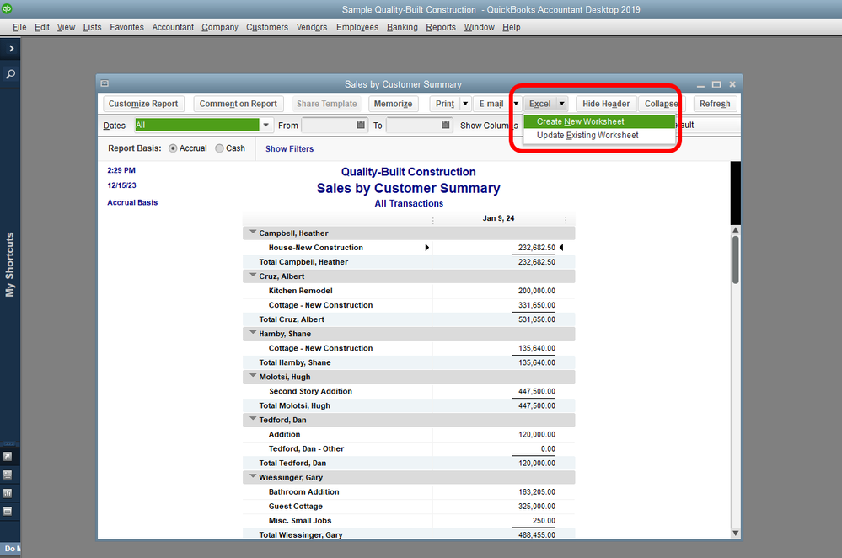The image size is (842, 558).
Task: Collapse the Molotsi, Hugh group
Action: [253, 375]
